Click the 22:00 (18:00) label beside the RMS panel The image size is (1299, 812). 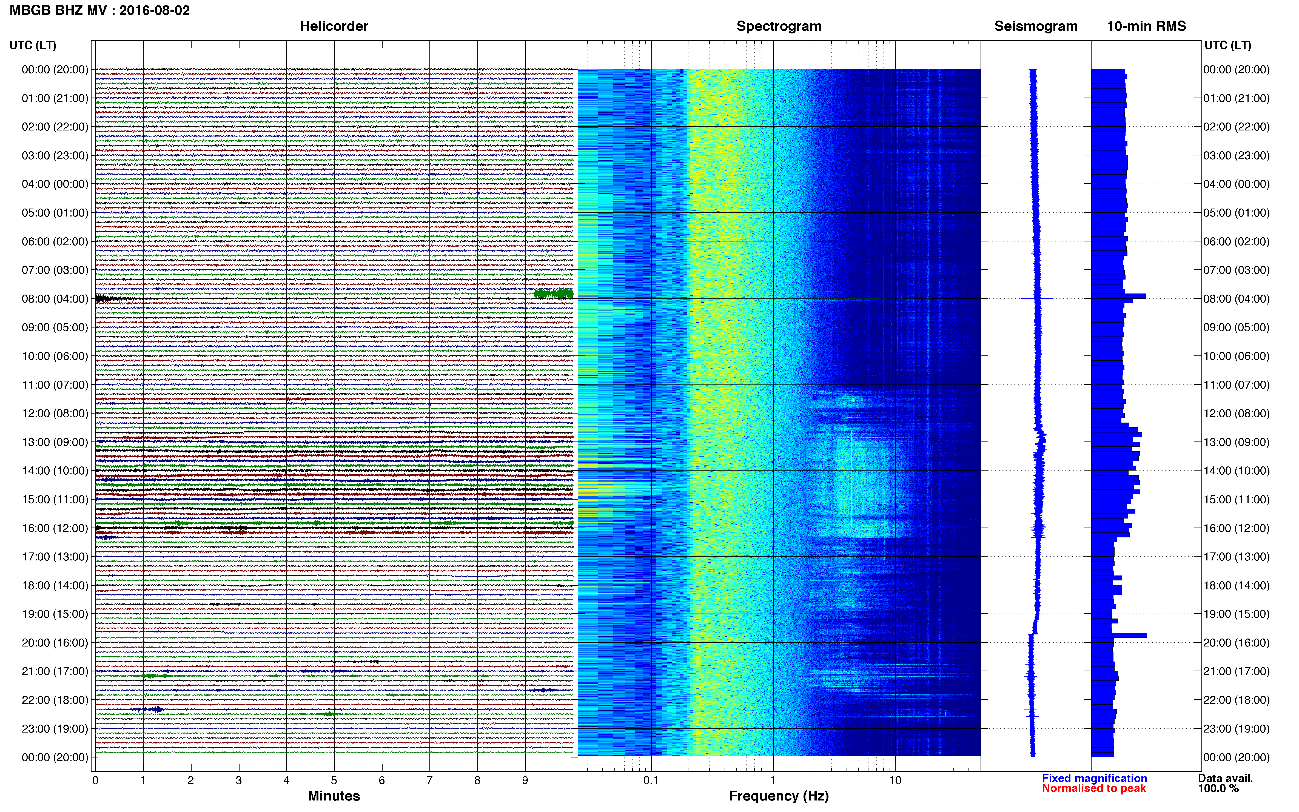pos(1237,700)
